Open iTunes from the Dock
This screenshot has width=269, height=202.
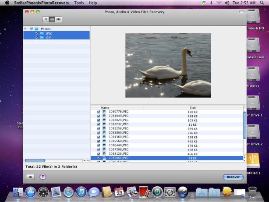[x=81, y=192]
